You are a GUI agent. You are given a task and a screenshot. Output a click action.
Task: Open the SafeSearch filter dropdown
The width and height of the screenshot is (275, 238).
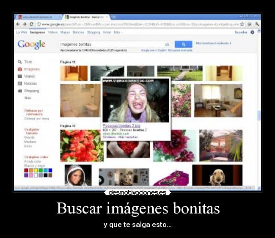[x=213, y=43]
